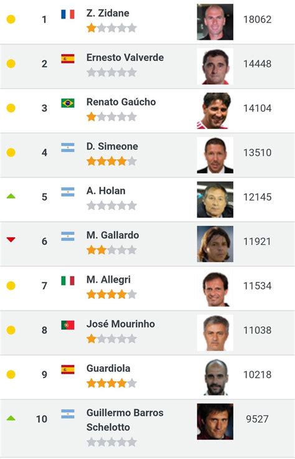
Task: Click the French flag next to Z. Zidane
Action: pyautogui.click(x=68, y=14)
